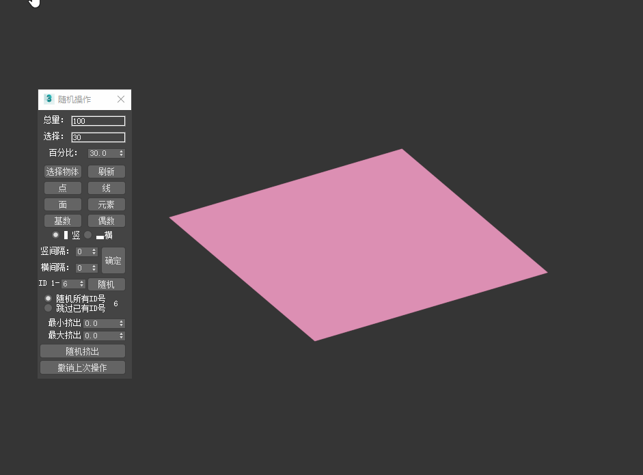Click the ID 1- value field
Viewport: 643px width, 475px height.
pyautogui.click(x=70, y=284)
